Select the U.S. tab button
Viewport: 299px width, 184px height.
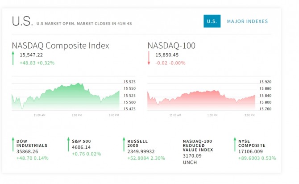212,21
